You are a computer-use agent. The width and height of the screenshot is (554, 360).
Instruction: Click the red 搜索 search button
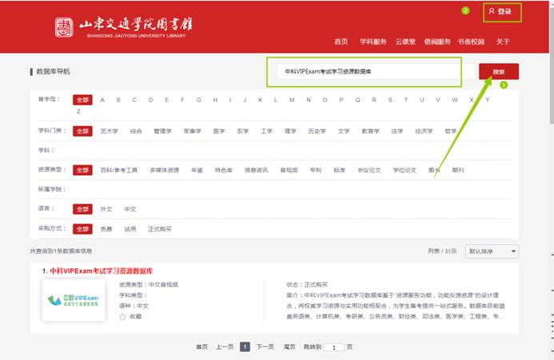pos(499,72)
